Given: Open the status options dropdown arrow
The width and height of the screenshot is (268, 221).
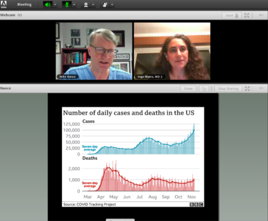Looking at the screenshot, I should pyautogui.click(x=112, y=4).
